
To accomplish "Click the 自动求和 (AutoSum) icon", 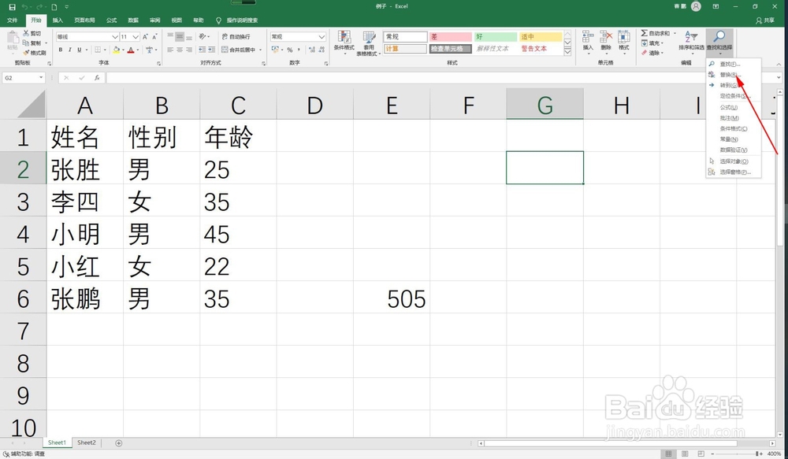I will point(643,31).
